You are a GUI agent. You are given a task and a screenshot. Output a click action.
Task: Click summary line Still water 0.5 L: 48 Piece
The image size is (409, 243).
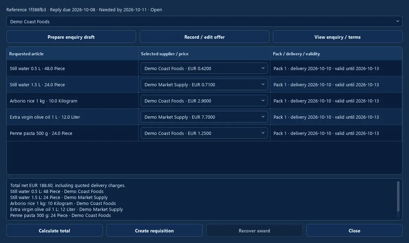[57, 191]
